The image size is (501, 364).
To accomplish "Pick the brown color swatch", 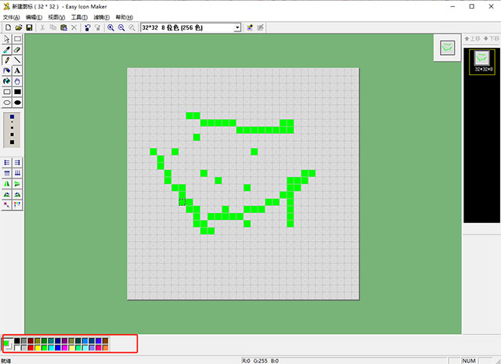I will (x=106, y=341).
